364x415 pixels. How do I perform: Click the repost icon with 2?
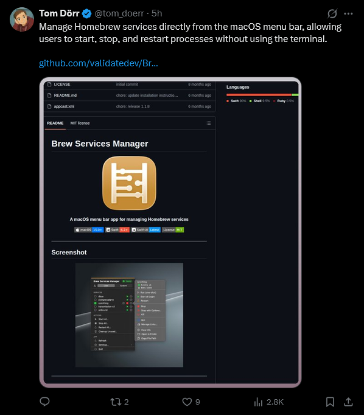(119, 402)
